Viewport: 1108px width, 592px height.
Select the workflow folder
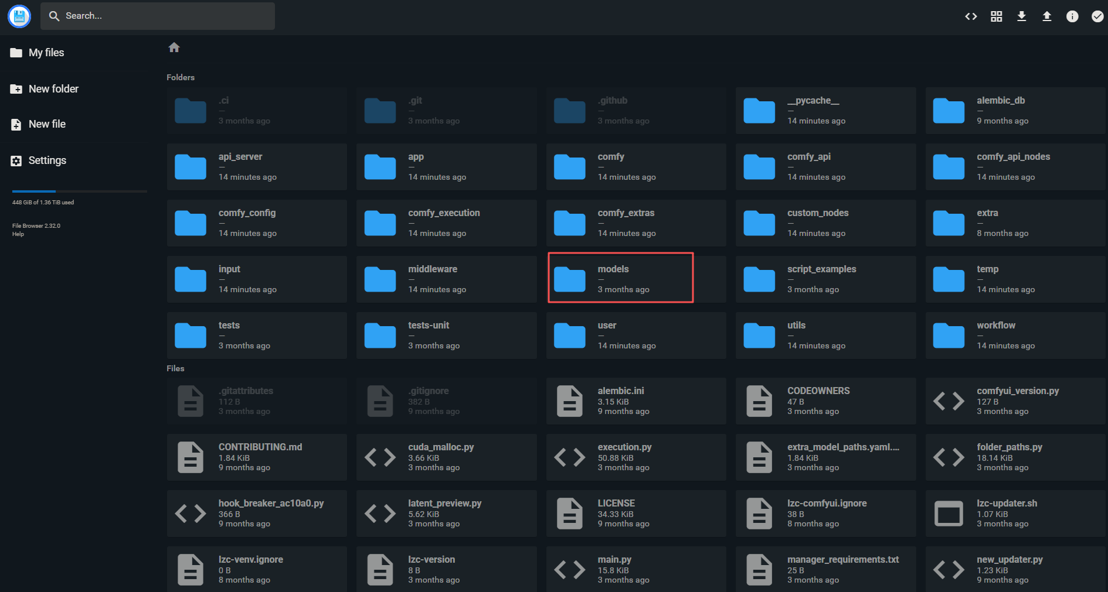[x=1015, y=336]
